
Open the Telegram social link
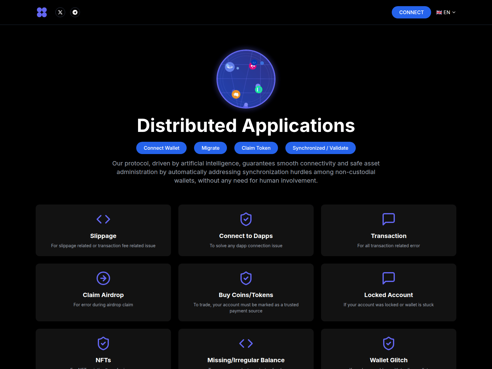75,12
